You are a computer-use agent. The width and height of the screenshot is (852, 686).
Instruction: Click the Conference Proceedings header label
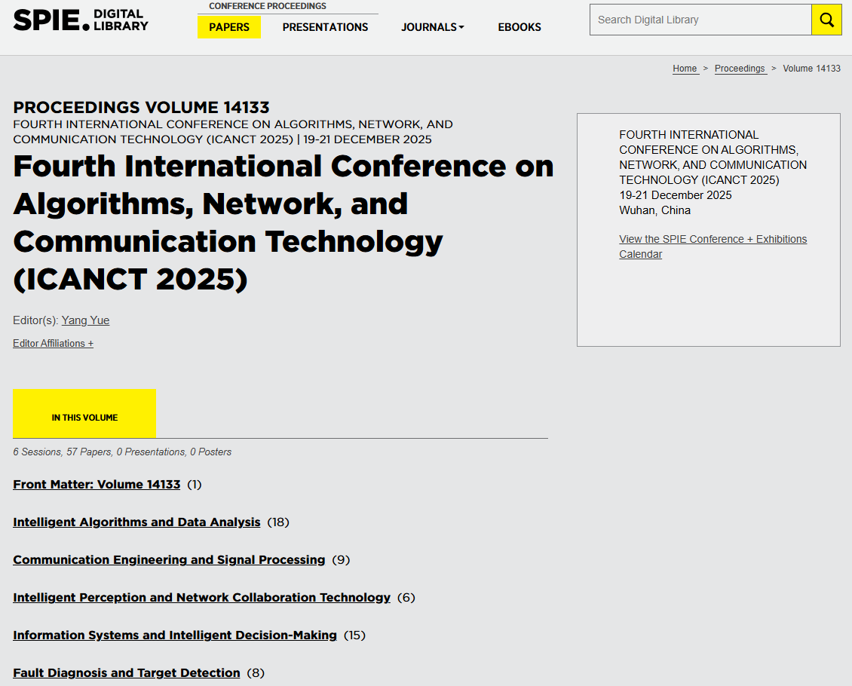click(x=268, y=6)
